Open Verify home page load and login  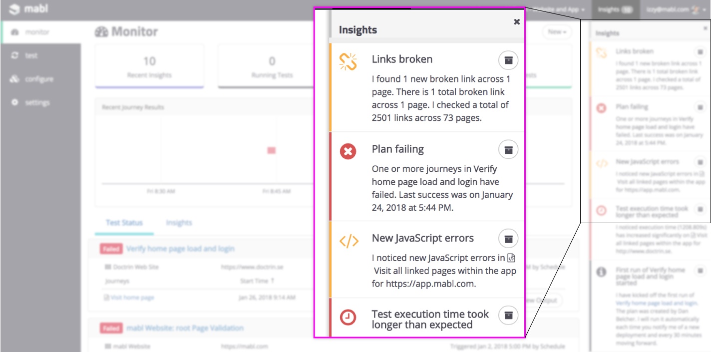coord(180,249)
